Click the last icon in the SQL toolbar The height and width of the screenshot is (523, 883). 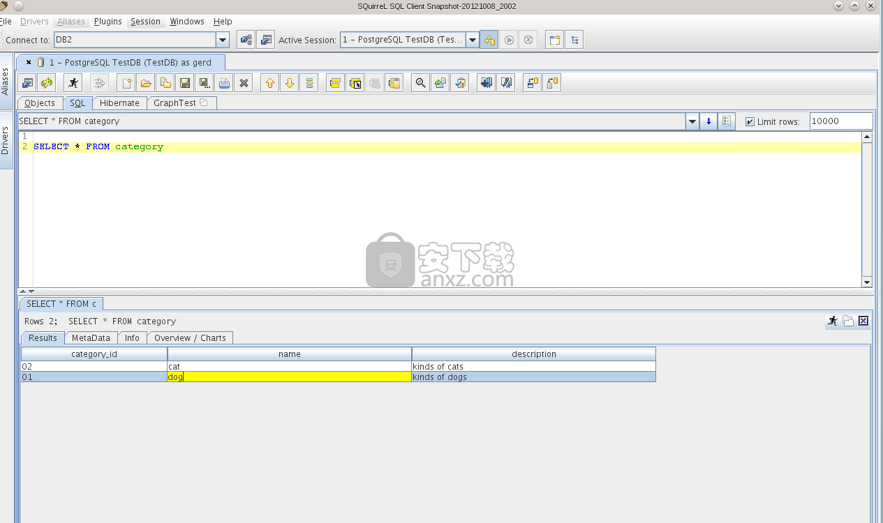(x=551, y=83)
